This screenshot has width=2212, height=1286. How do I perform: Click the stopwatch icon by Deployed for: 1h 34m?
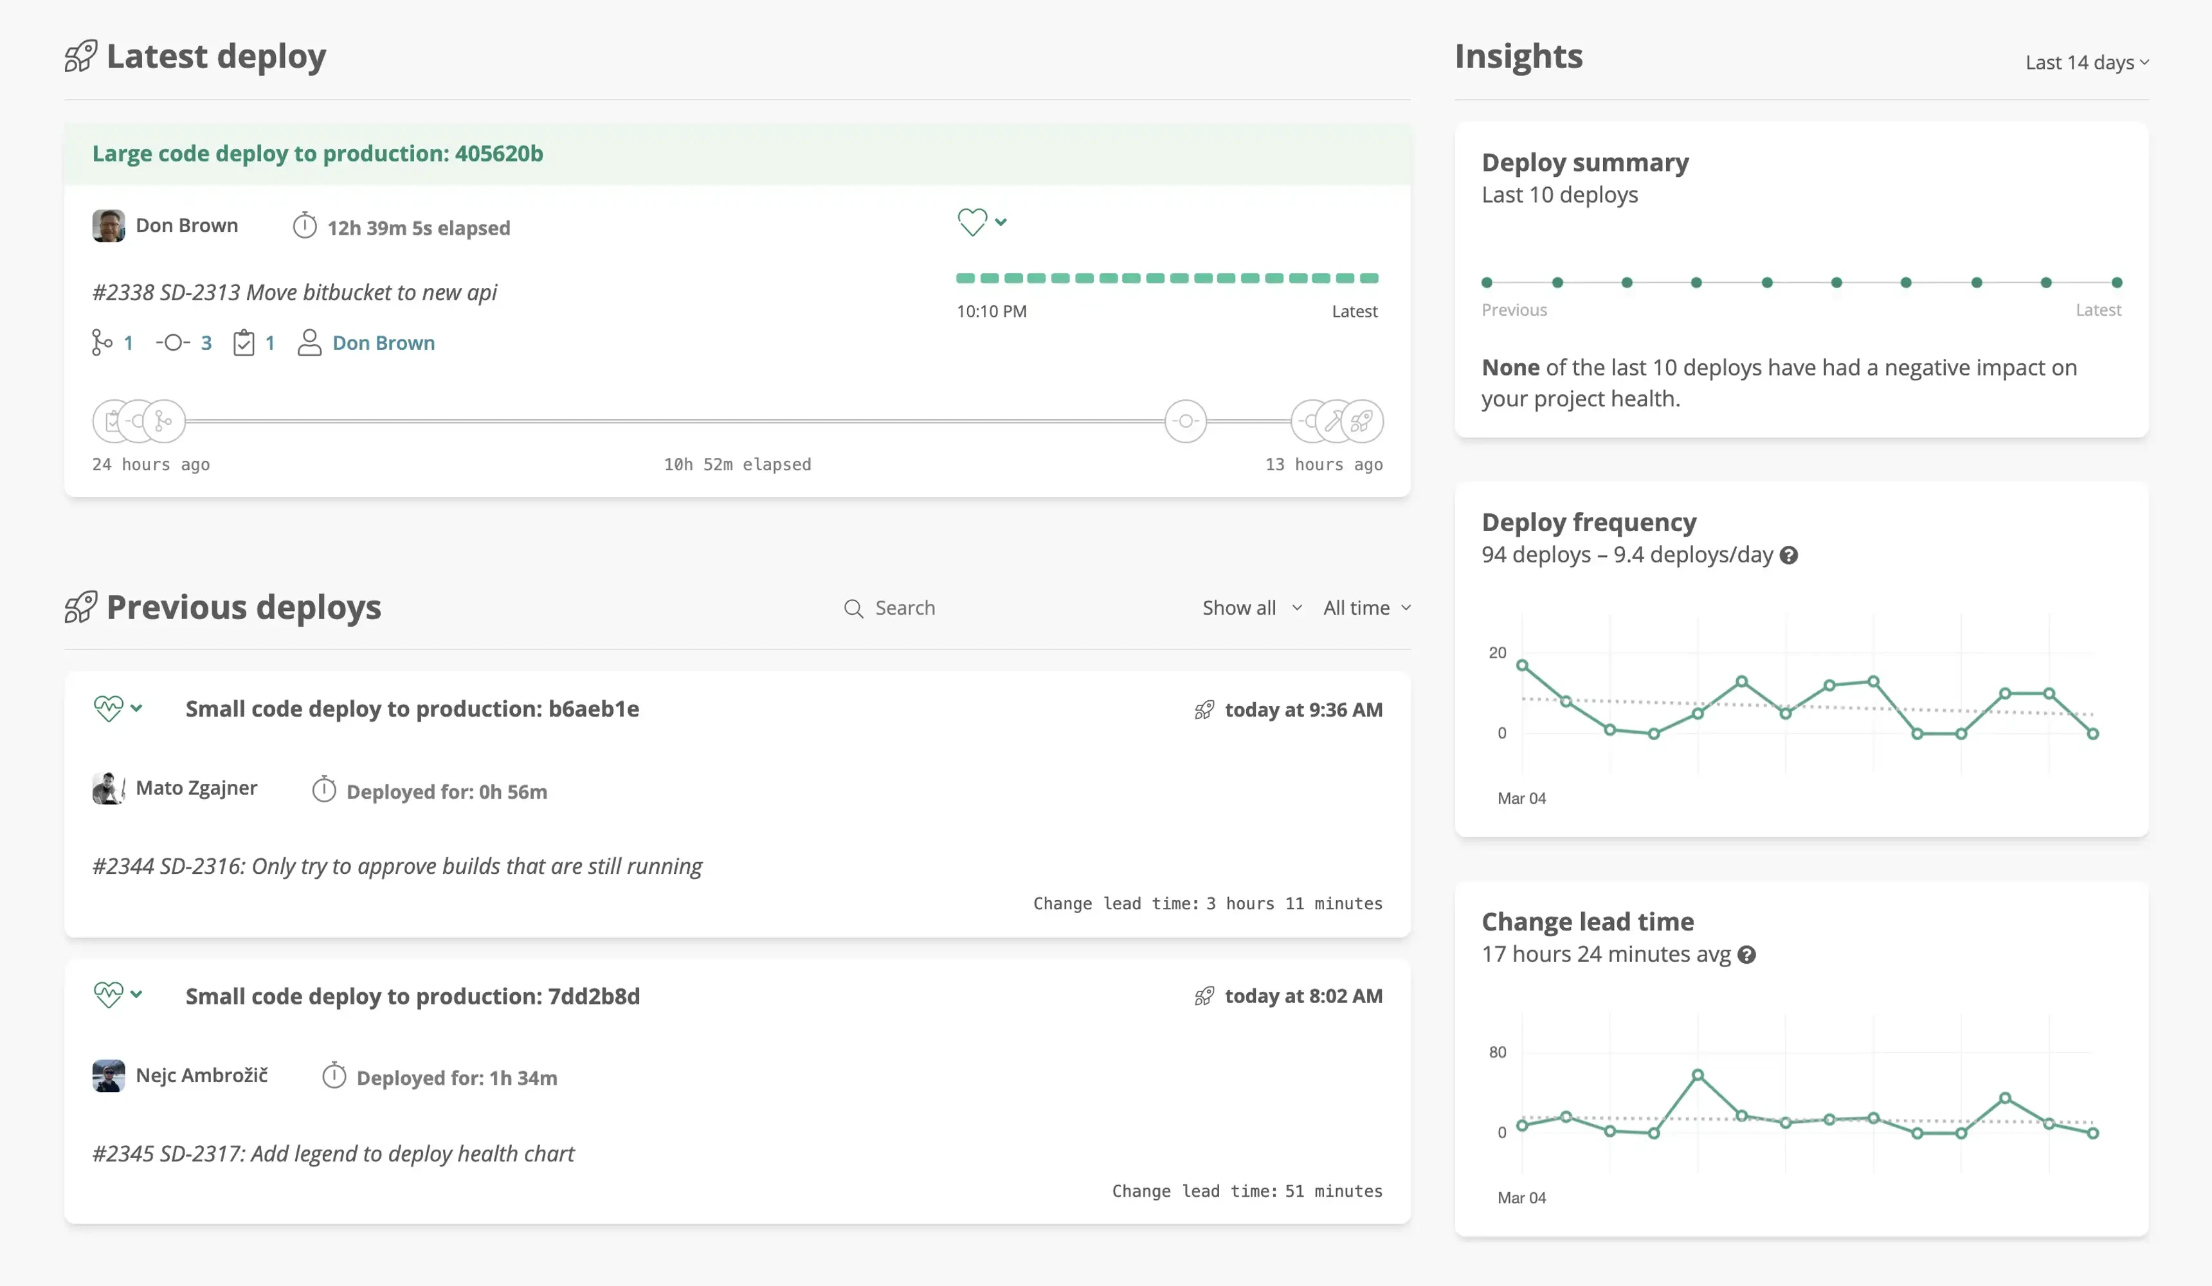[x=334, y=1075]
